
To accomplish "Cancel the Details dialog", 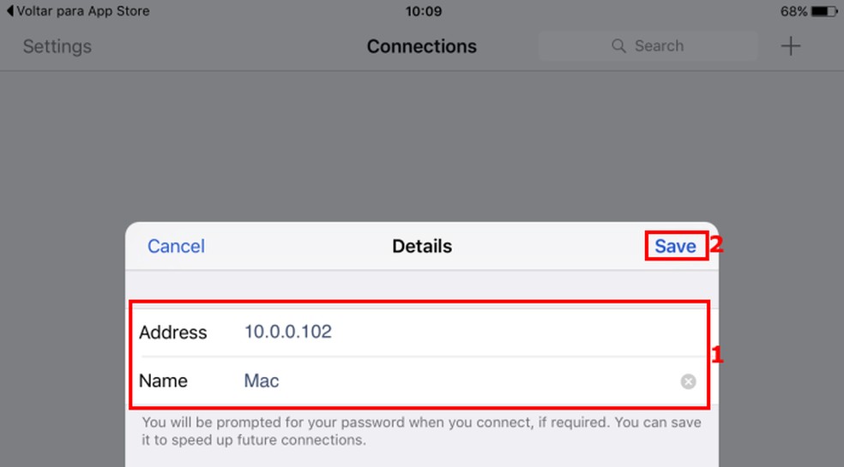I will click(176, 247).
